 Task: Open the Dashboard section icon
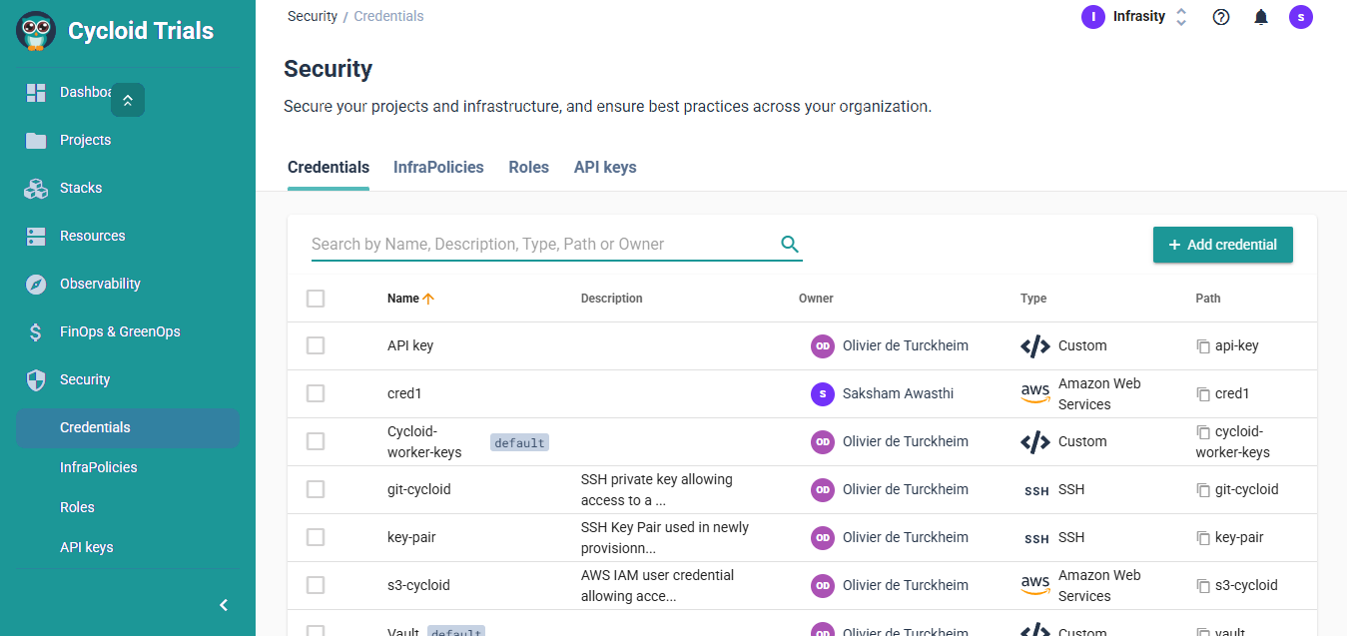(x=36, y=93)
